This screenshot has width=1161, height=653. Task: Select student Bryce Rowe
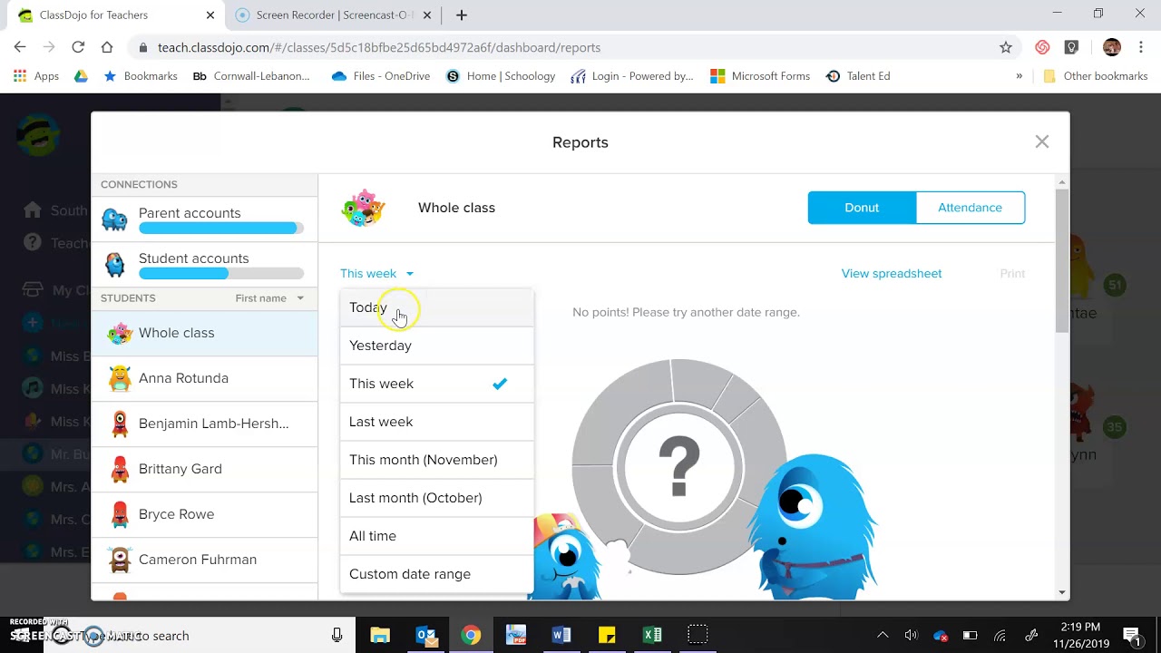point(205,514)
